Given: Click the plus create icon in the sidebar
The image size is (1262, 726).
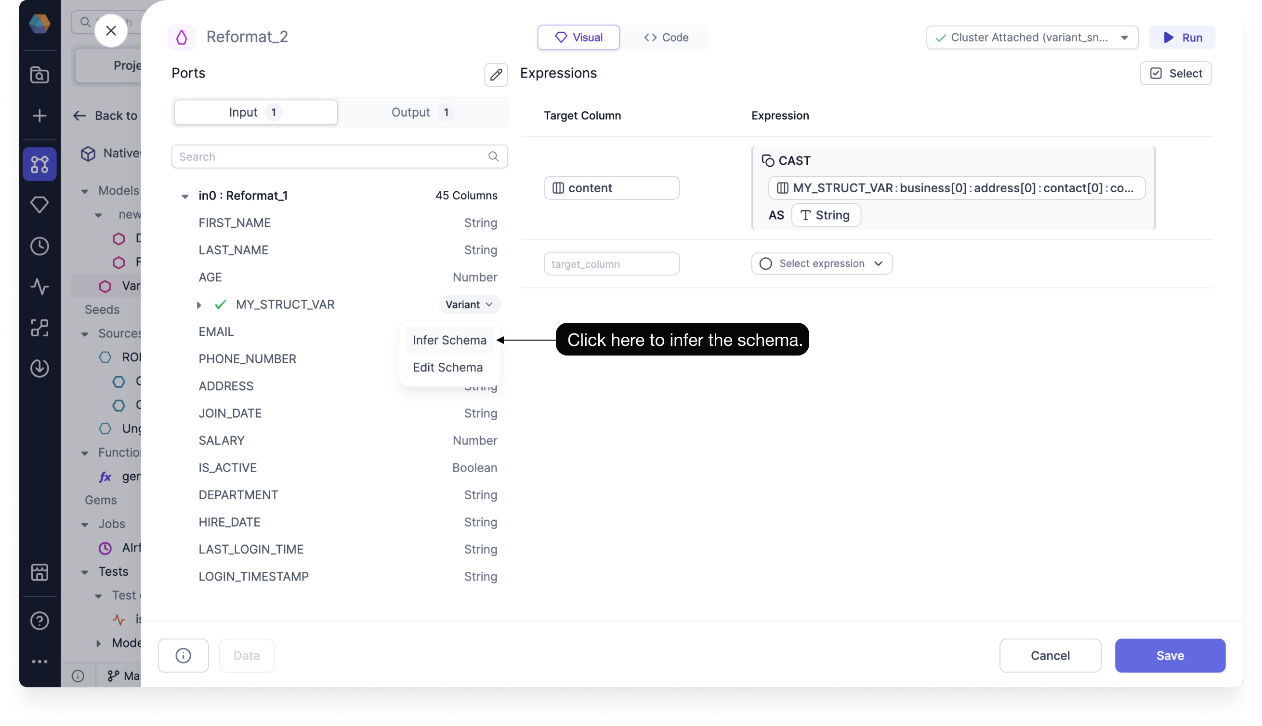Looking at the screenshot, I should pos(39,116).
